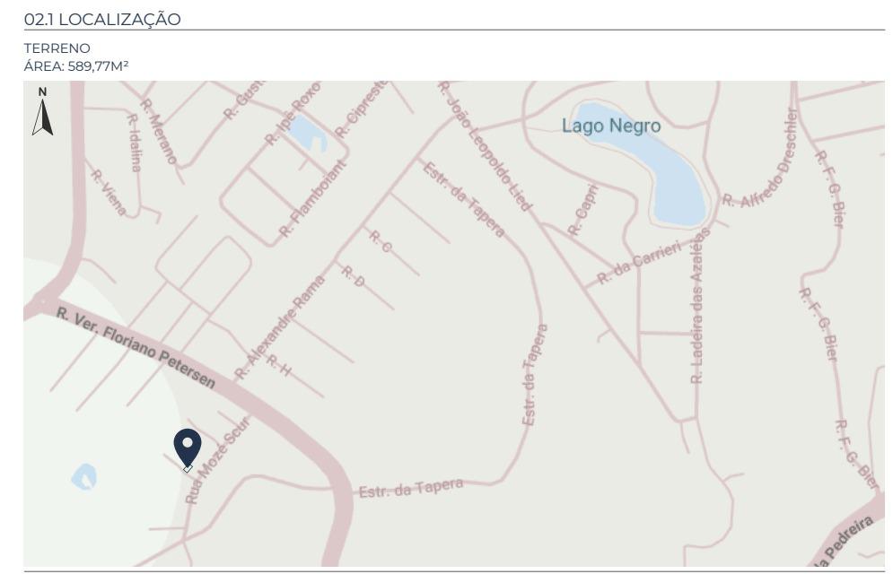Click the R. Flamboiant street label
Viewport: 893px width, 574px height.
coord(312,199)
